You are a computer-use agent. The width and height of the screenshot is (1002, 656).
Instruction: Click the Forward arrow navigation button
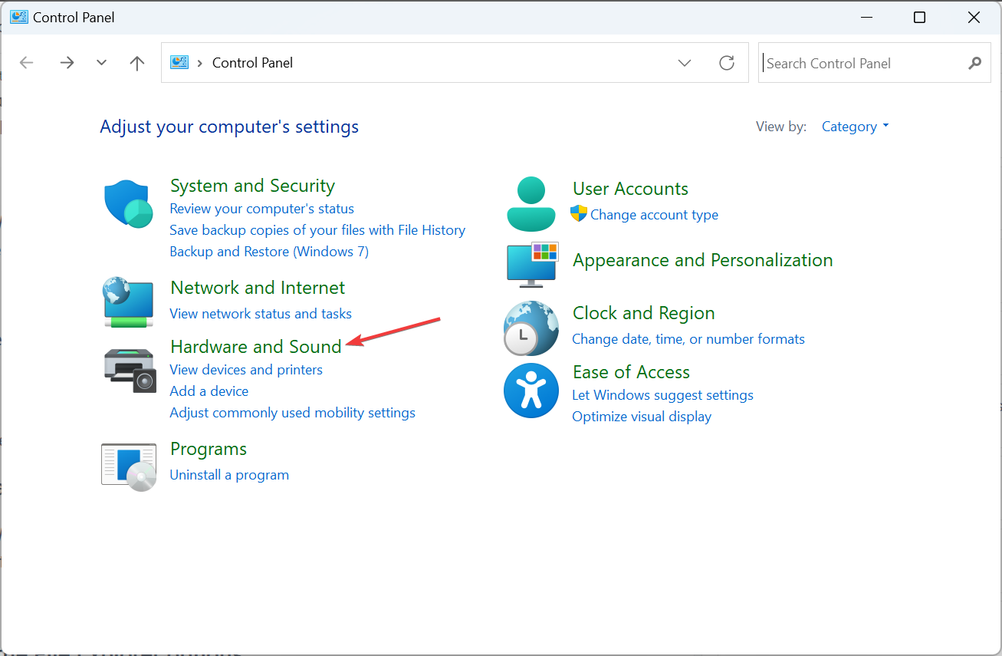pos(67,63)
